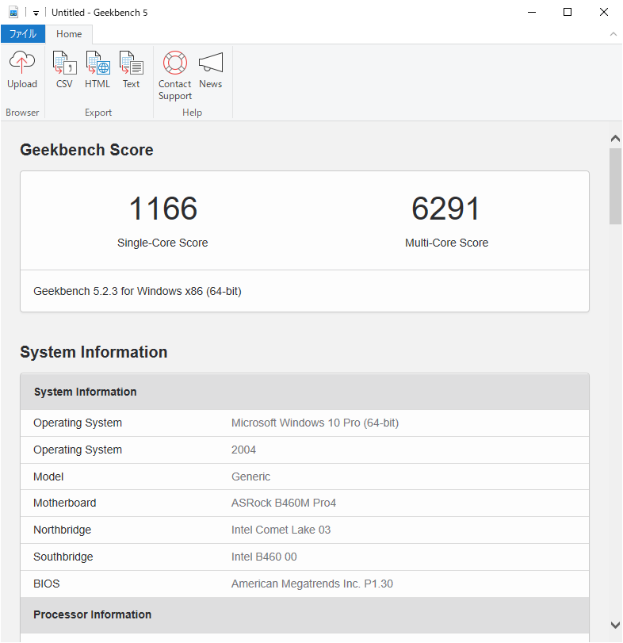The image size is (623, 643).
Task: Click the Geekbench 5.2.3 version text
Action: point(137,291)
